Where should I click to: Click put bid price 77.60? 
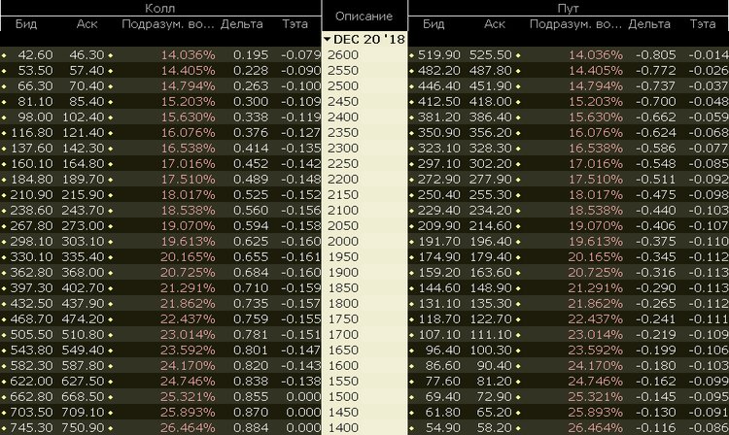tap(442, 382)
